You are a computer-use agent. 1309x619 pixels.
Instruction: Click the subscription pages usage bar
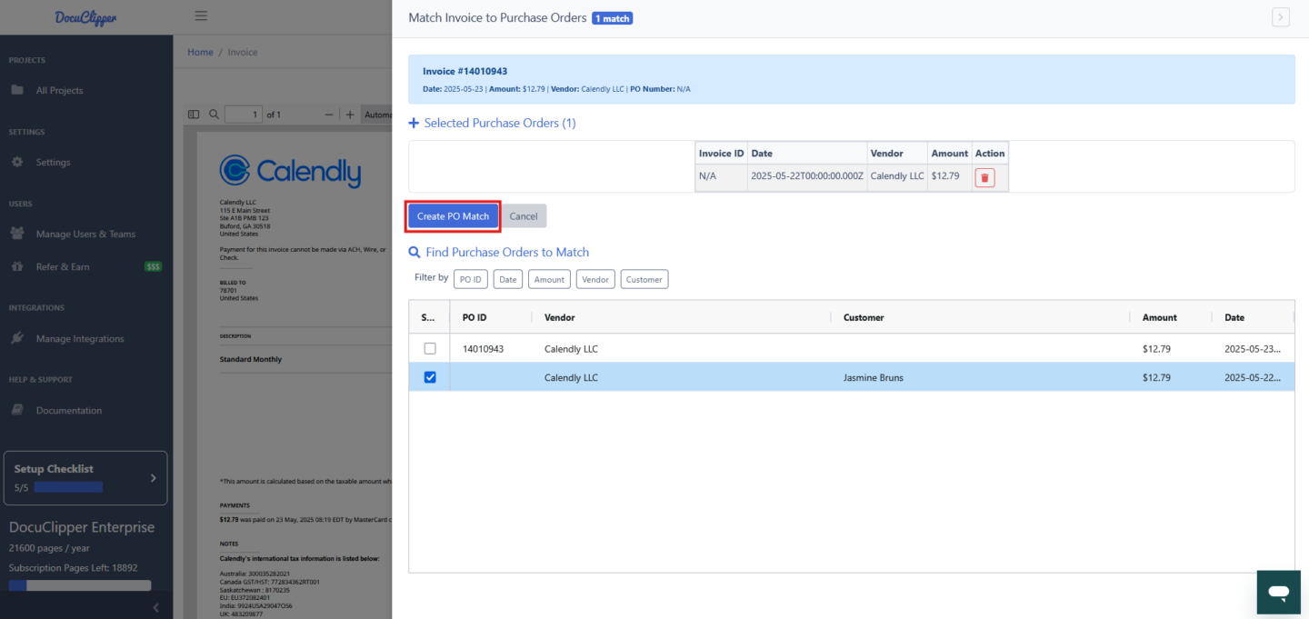(80, 585)
